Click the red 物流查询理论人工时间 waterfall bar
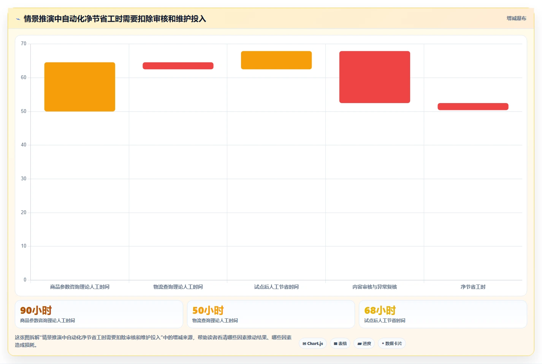Image resolution: width=542 pixels, height=364 pixels. point(178,66)
